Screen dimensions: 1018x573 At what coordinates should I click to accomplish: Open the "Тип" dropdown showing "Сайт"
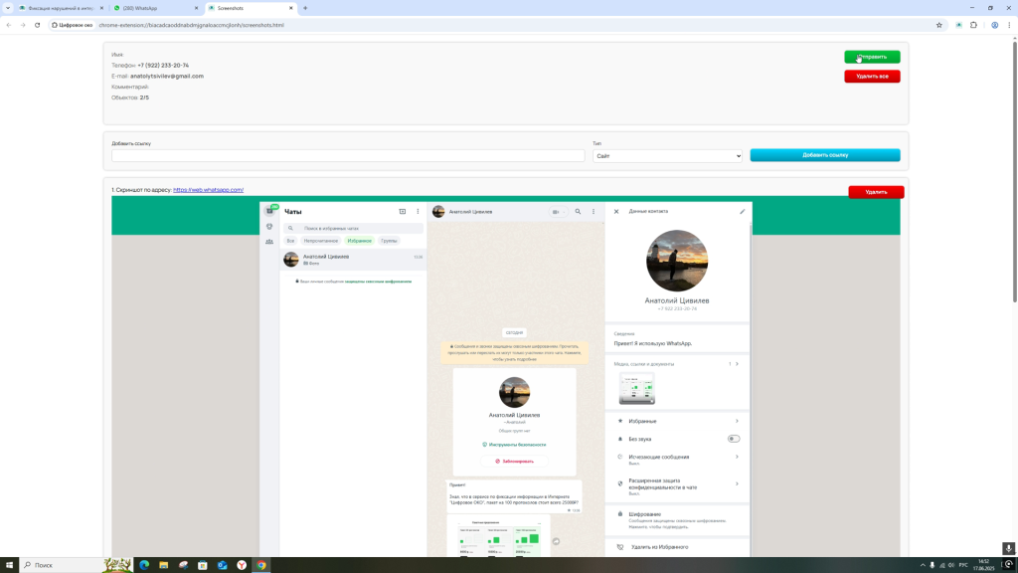tap(667, 156)
